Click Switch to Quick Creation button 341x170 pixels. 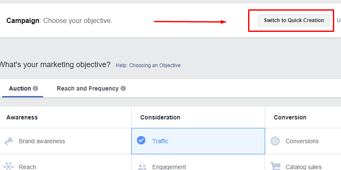294,20
